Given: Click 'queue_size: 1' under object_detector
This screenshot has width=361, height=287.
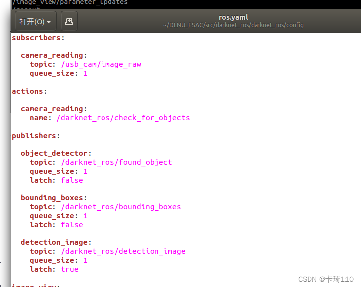Looking at the screenshot, I should [x=58, y=172].
